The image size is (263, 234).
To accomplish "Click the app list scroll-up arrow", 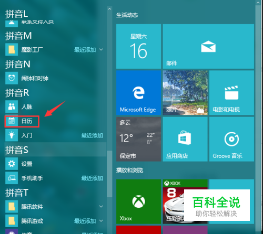I will (x=109, y=9).
